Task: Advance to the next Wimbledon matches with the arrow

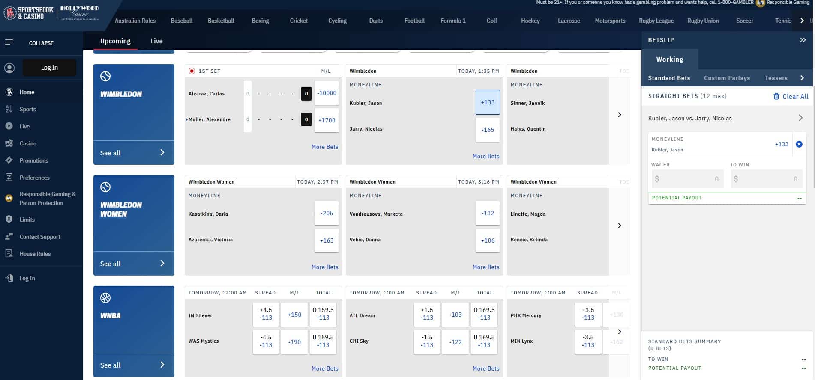Action: tap(620, 115)
